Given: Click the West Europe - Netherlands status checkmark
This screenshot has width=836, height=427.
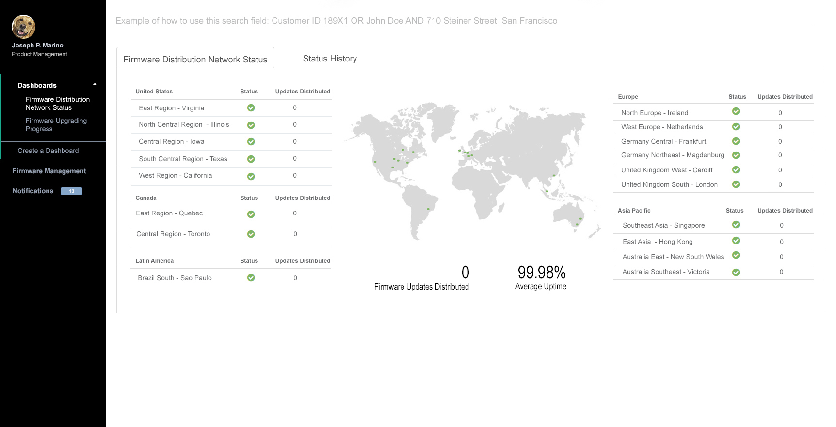Looking at the screenshot, I should (736, 127).
